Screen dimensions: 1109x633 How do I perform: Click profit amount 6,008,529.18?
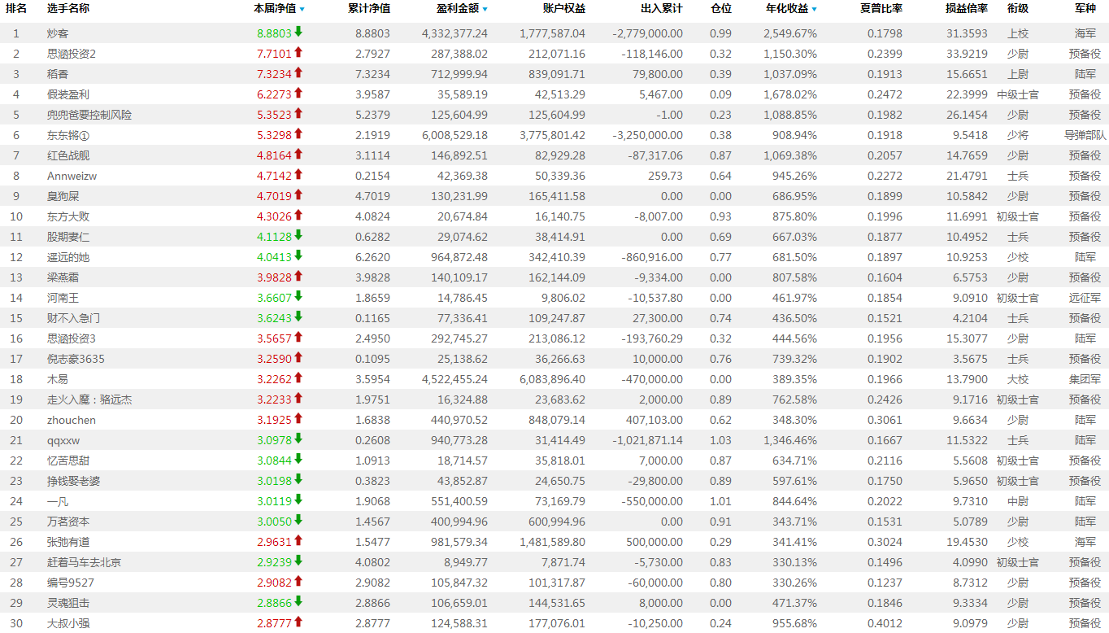click(x=455, y=135)
